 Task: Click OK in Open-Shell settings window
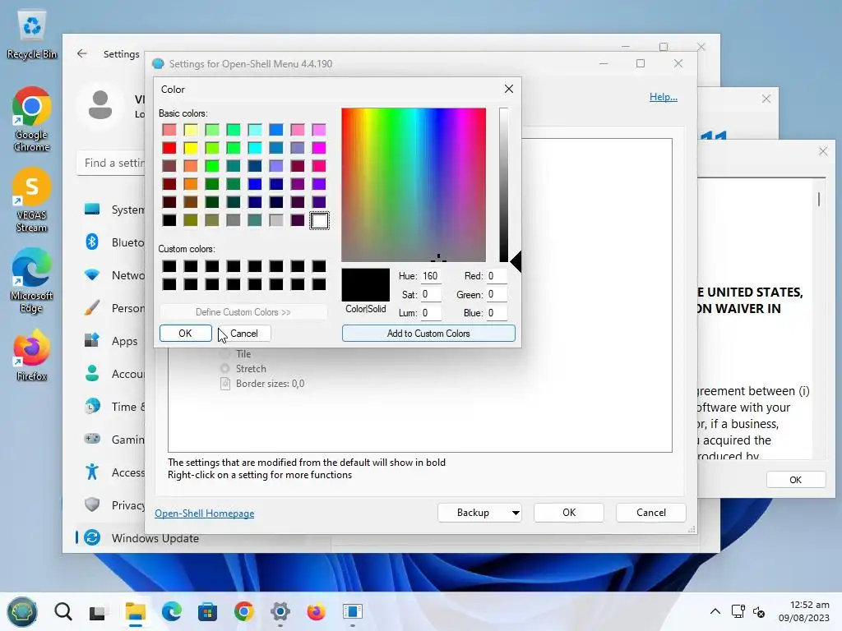569,513
